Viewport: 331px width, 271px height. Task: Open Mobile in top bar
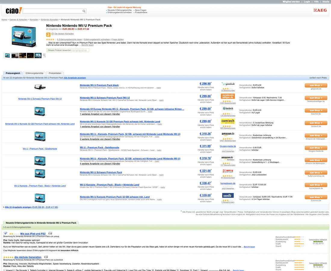pos(326,2)
